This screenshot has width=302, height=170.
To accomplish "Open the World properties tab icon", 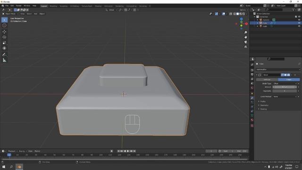I will (252, 88).
